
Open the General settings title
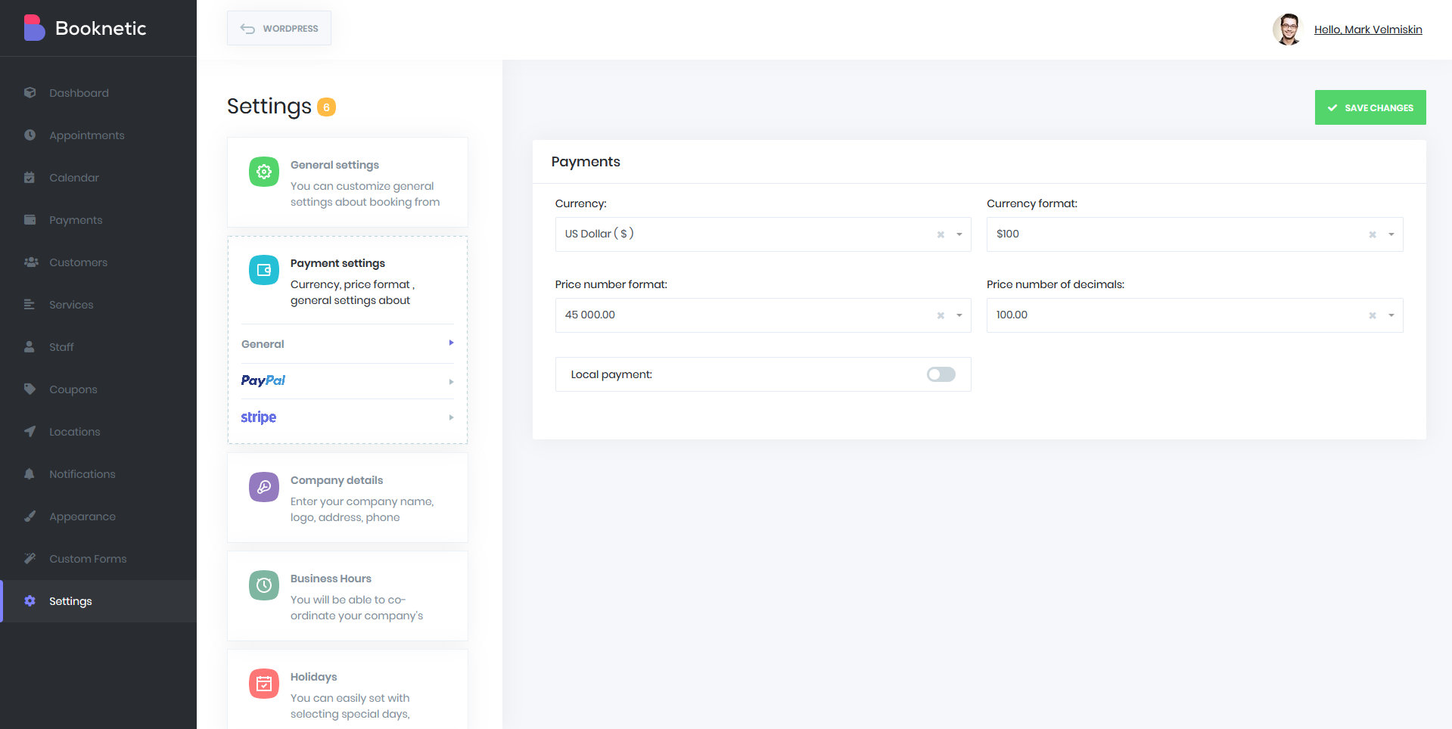[334, 165]
